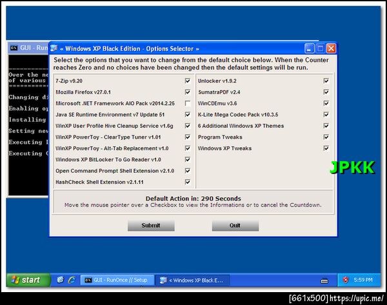Image resolution: width=387 pixels, height=305 pixels.
Task: Uncheck the Windows XP Tweaks option
Action: tap(326, 148)
